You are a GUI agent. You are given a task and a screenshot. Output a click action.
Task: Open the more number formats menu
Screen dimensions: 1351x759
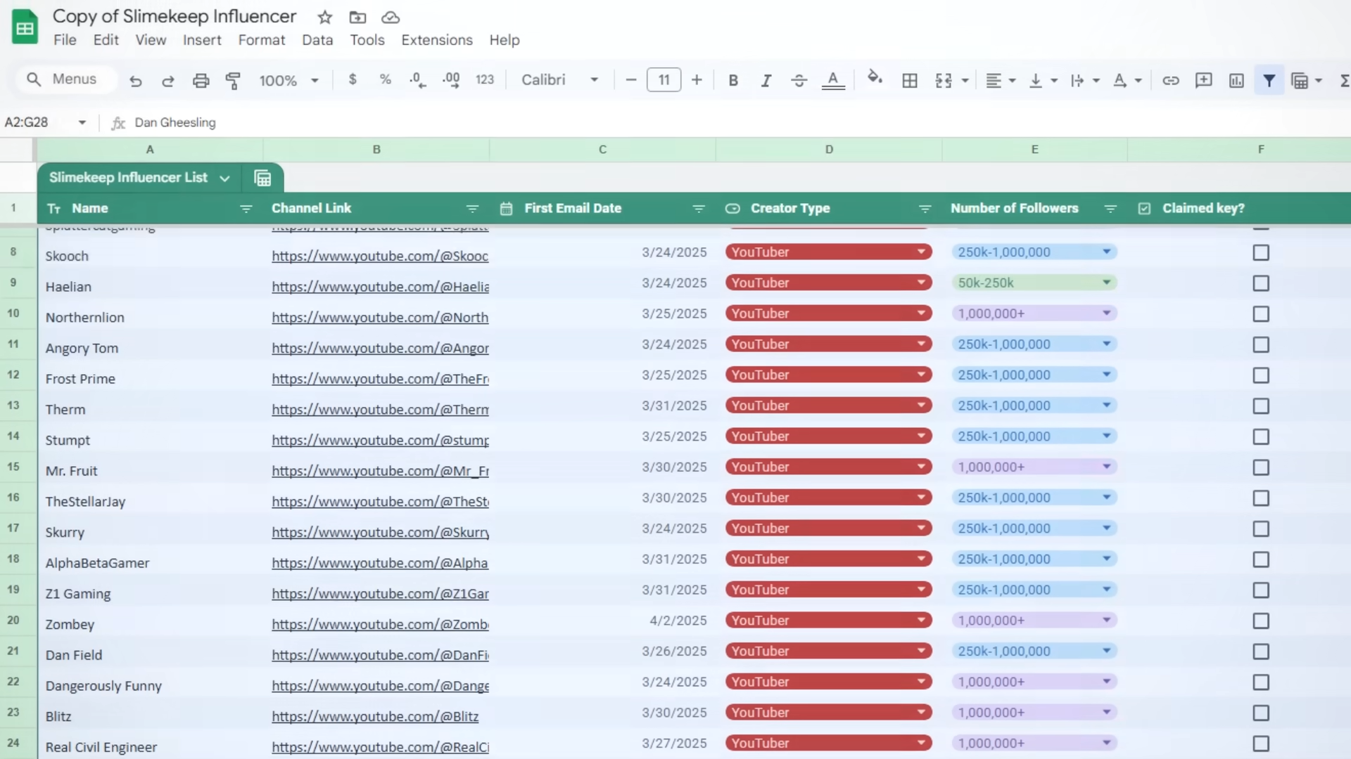(x=485, y=79)
